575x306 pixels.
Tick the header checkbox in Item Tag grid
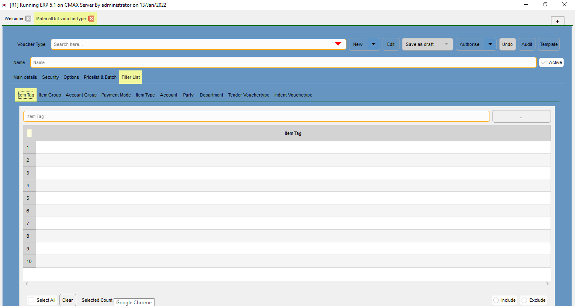(29, 133)
